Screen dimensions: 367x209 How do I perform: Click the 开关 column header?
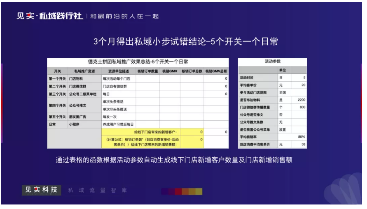[x=57, y=71]
